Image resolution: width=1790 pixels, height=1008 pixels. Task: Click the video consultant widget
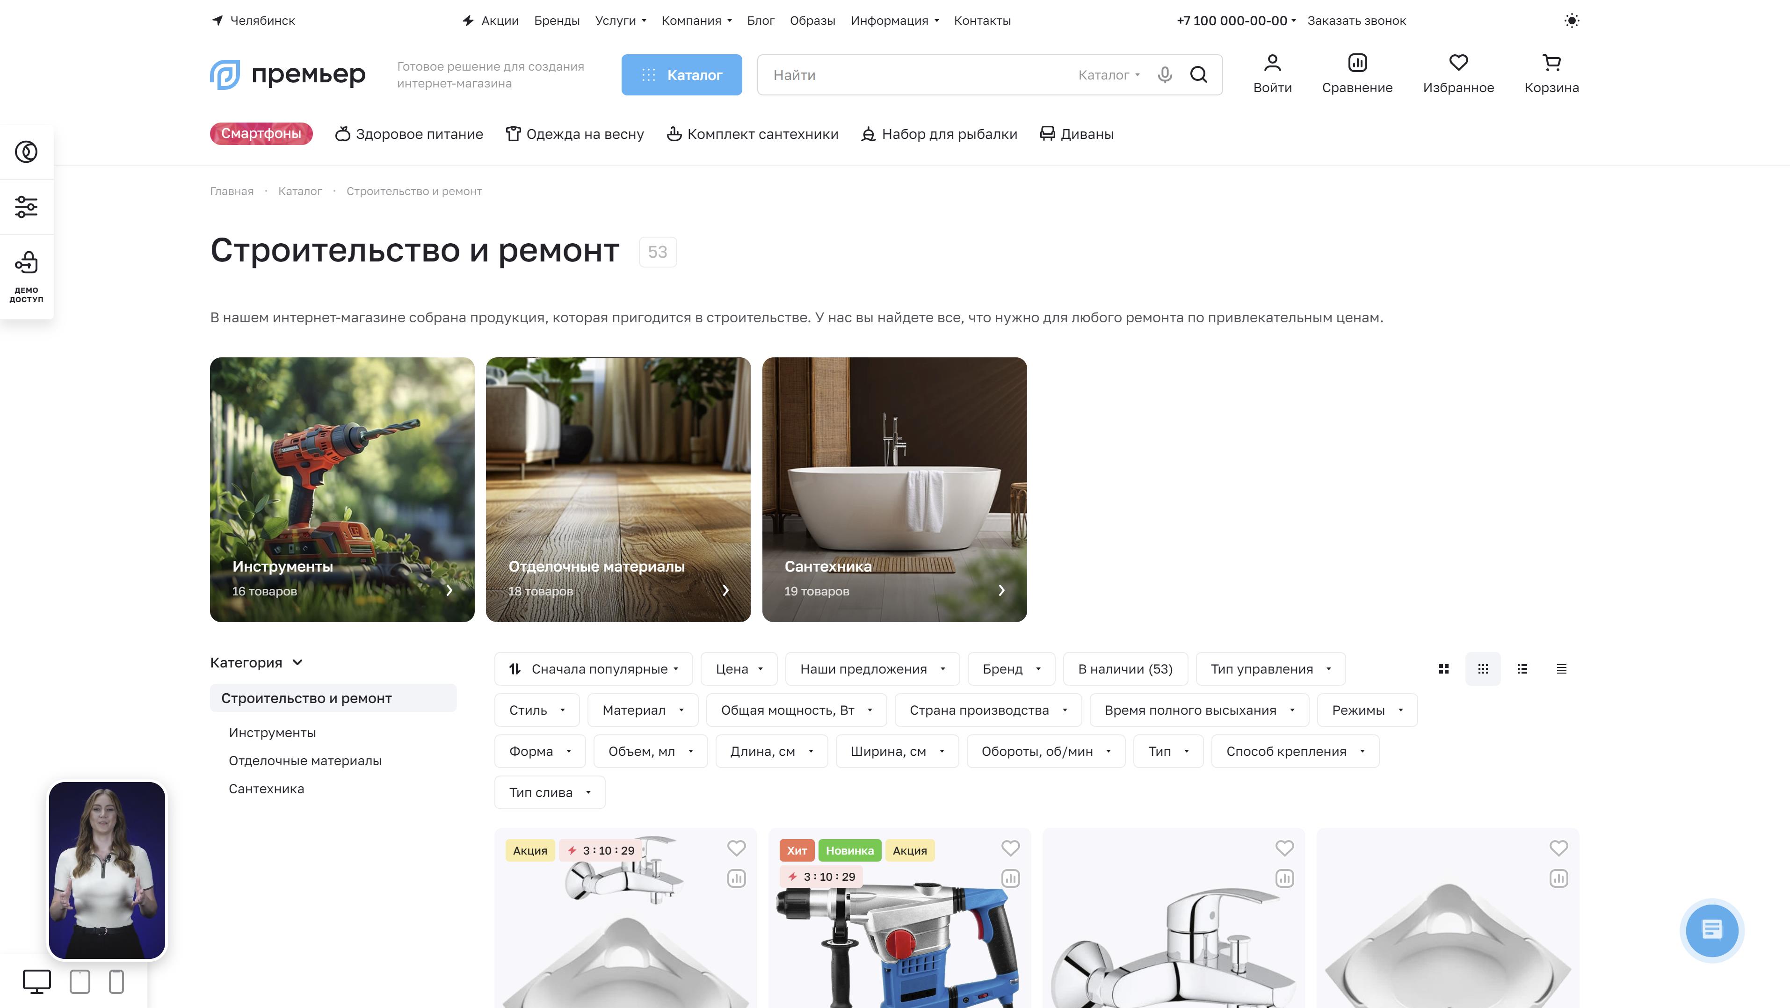tap(107, 870)
